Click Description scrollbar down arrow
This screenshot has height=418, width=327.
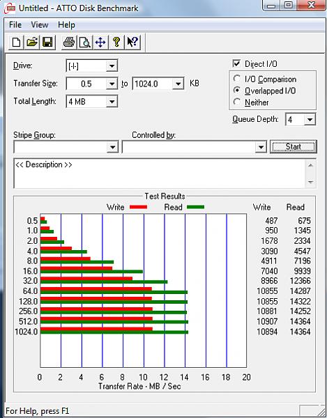click(310, 182)
